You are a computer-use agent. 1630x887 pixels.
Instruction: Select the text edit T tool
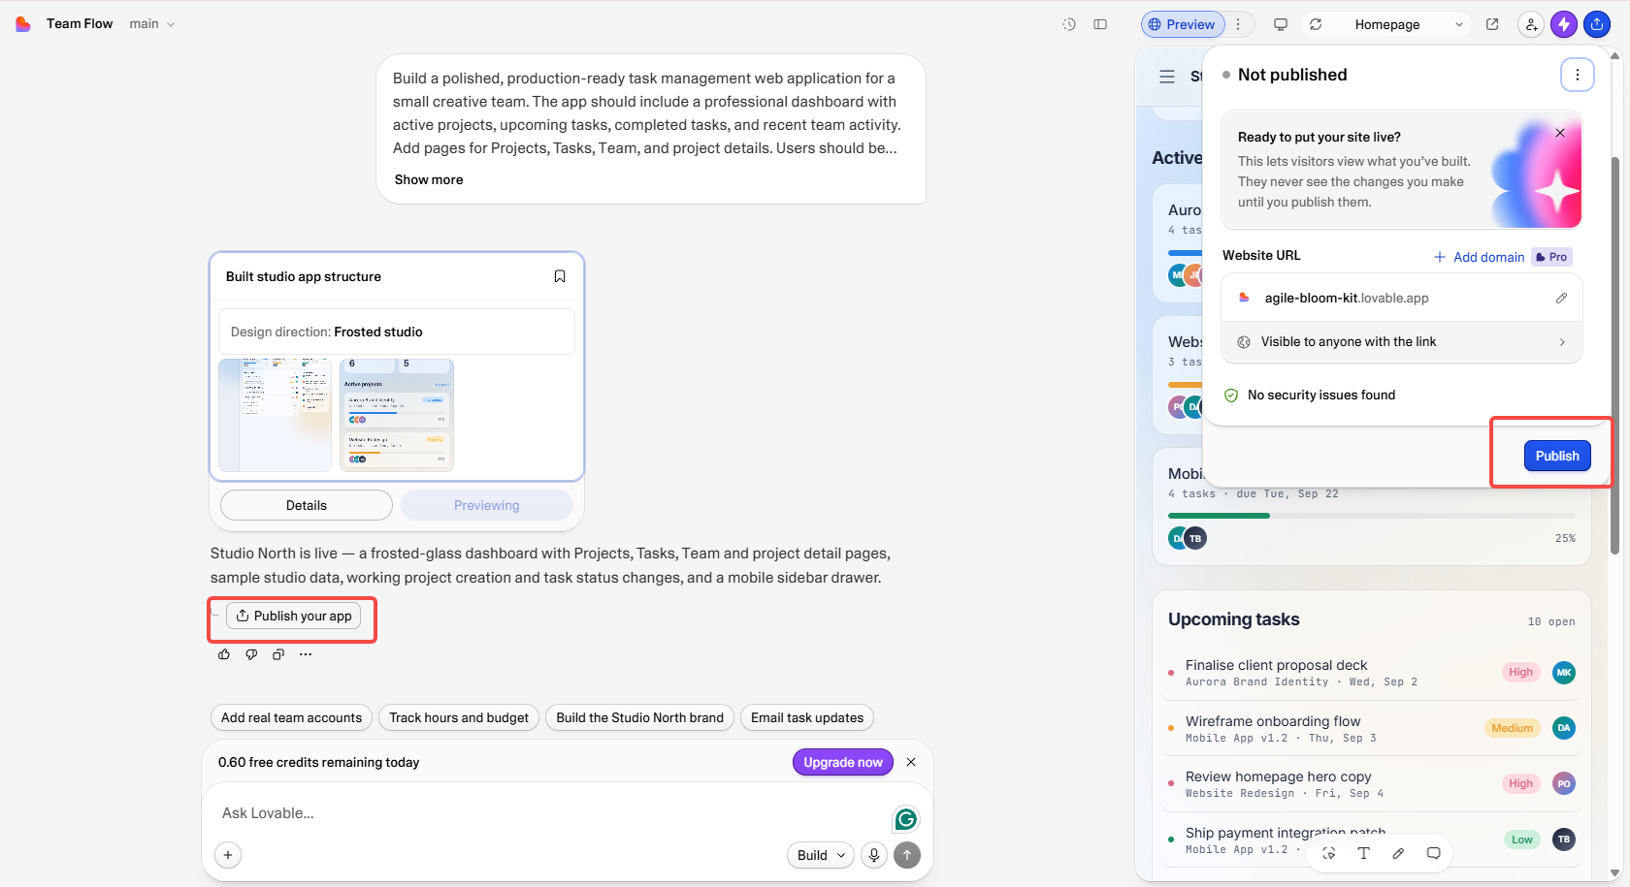pyautogui.click(x=1363, y=853)
